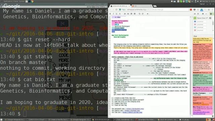The width and height of the screenshot is (215, 121).
Task: Clear authorship colors in Etherpad
Action: click(x=147, y=14)
